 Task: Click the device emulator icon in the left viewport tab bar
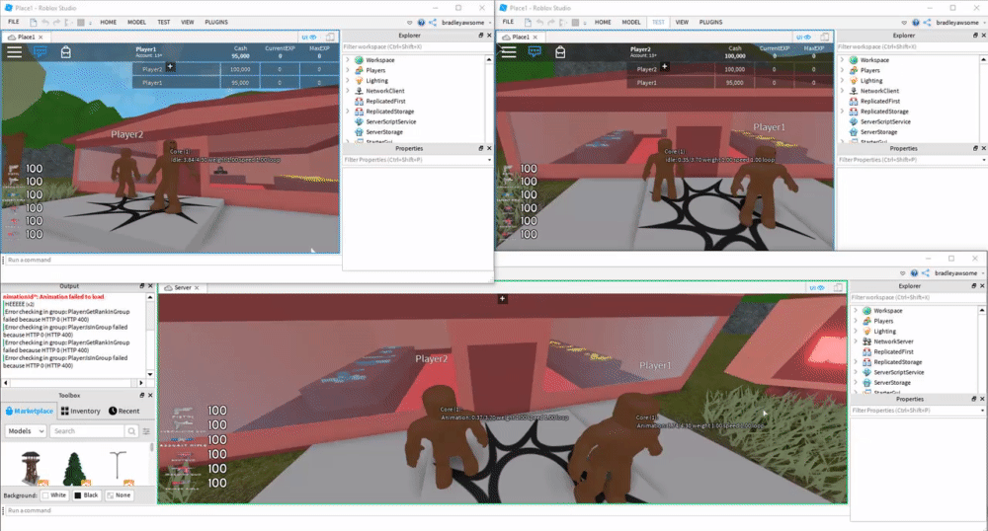click(x=330, y=38)
